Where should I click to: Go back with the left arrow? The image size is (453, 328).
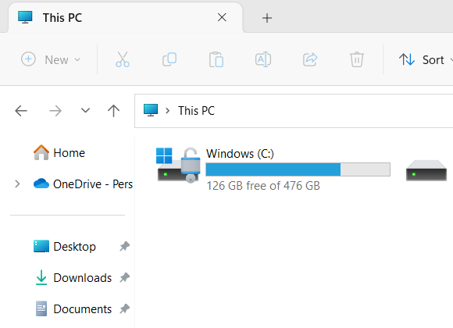click(21, 111)
